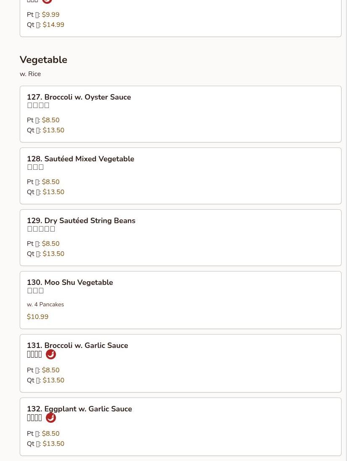The width and height of the screenshot is (355, 461).
Task: Choose pint $8.50 for Dry Sautéed String Beans
Action: tap(50, 244)
